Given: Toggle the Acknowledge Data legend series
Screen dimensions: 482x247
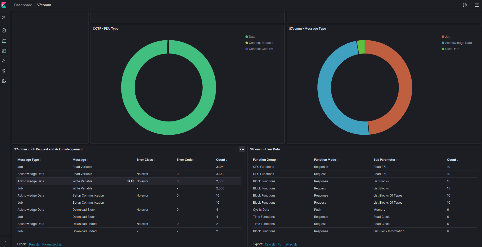Looking at the screenshot, I should click(458, 43).
